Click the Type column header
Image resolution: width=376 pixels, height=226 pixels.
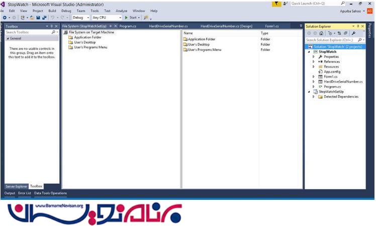pyautogui.click(x=264, y=33)
